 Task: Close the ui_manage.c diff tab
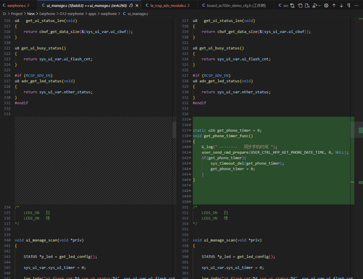[137, 5]
